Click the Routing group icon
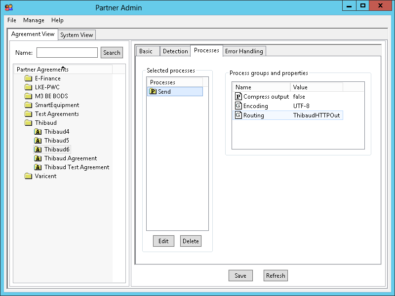This screenshot has width=395, height=296. [238, 115]
